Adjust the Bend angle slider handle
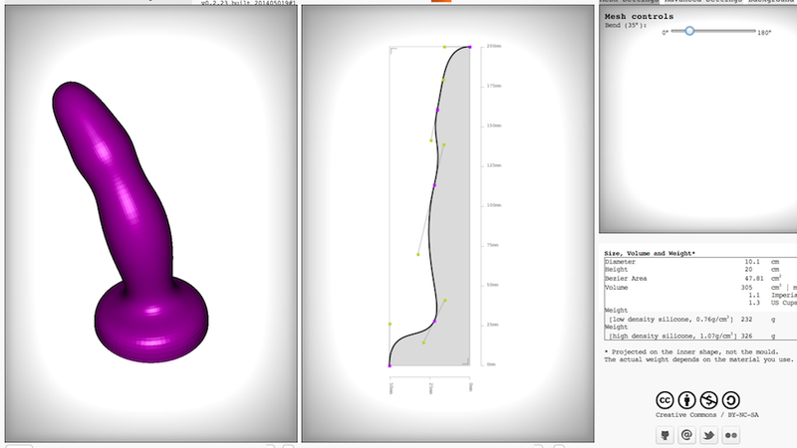797x448 pixels. [x=689, y=31]
